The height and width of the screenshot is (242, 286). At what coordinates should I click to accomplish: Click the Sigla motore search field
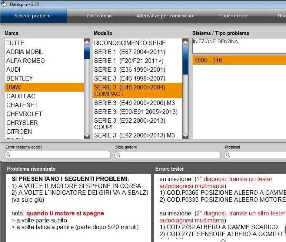pyautogui.click(x=167, y=155)
